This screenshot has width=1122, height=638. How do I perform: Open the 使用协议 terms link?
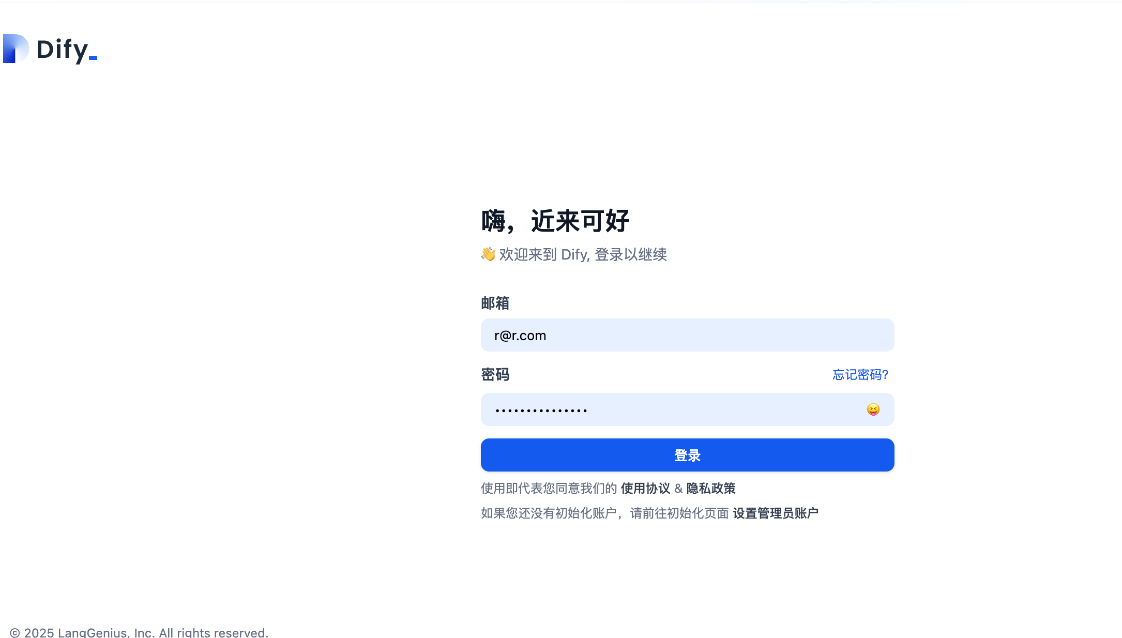click(645, 488)
